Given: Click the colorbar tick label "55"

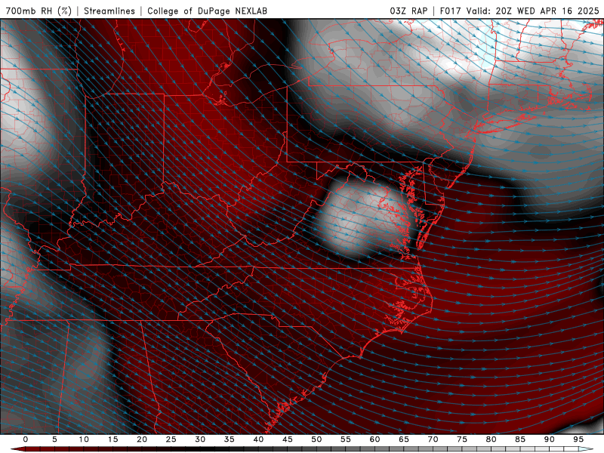Looking at the screenshot, I should tap(346, 439).
